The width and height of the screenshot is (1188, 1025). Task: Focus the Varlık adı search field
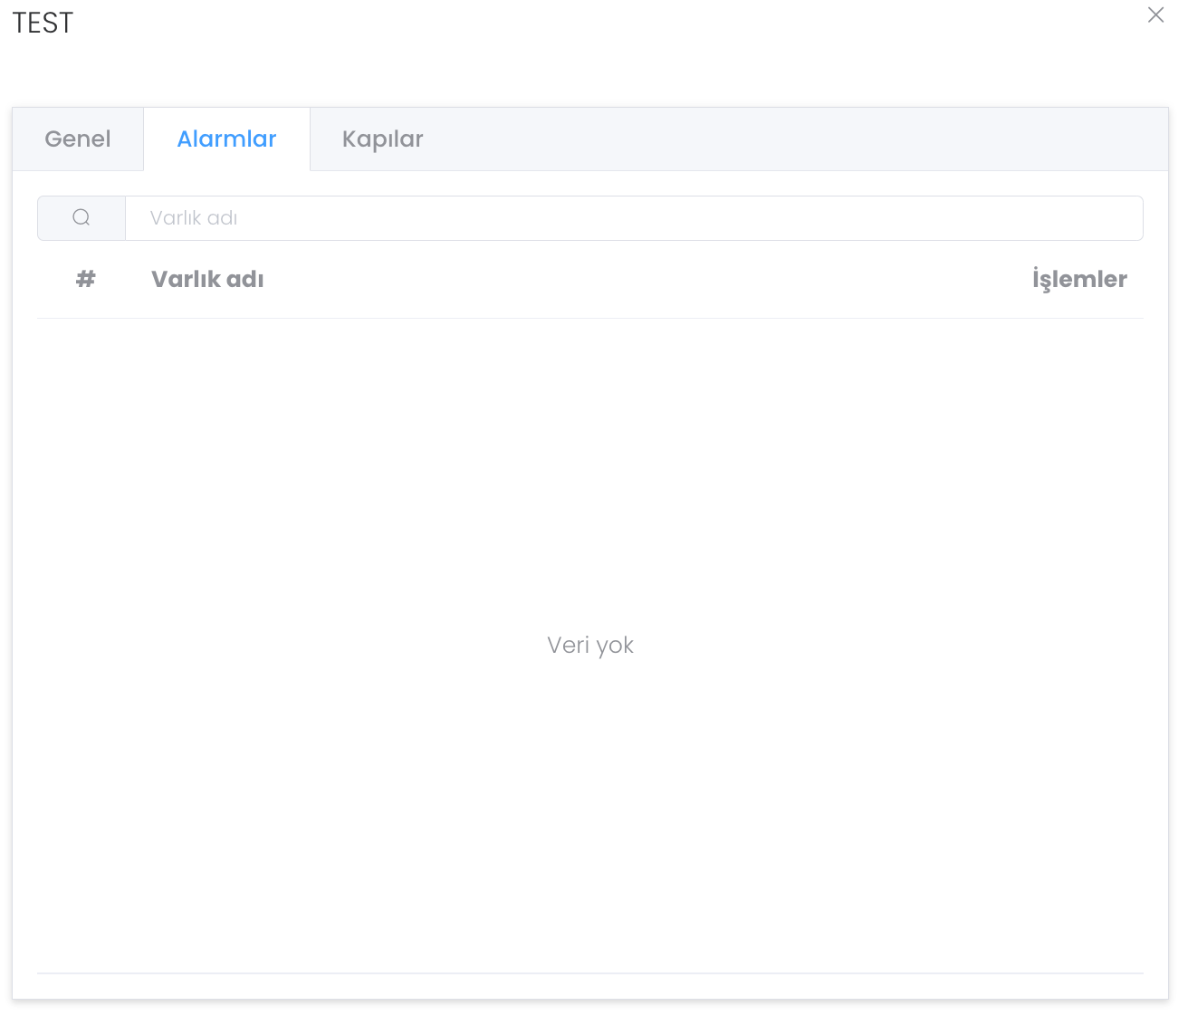tap(634, 218)
